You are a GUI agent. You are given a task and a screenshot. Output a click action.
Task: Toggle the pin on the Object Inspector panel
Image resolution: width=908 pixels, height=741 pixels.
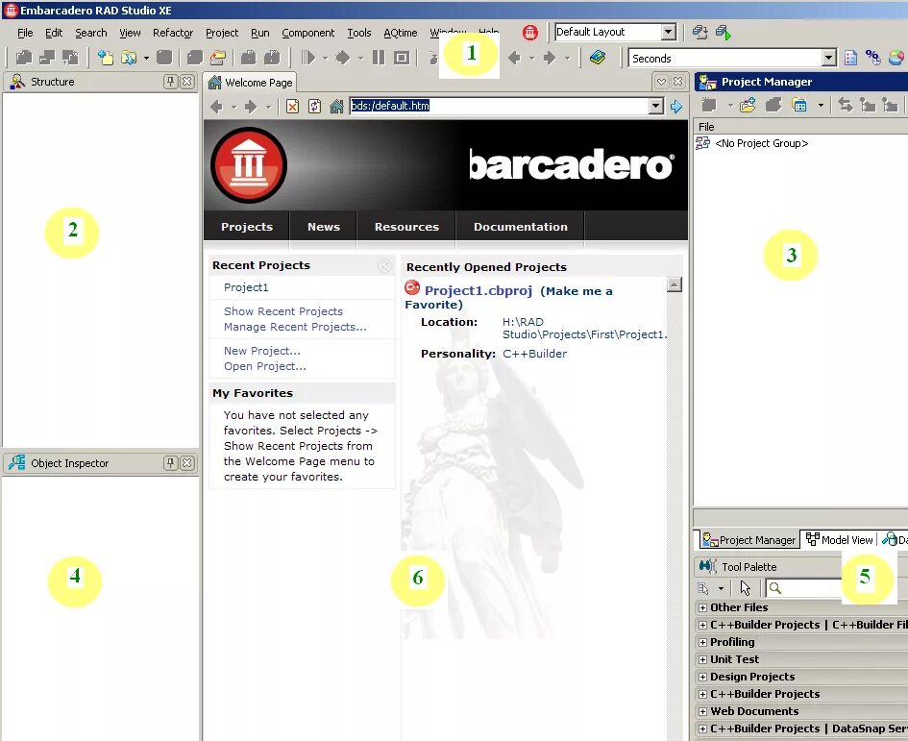(170, 463)
